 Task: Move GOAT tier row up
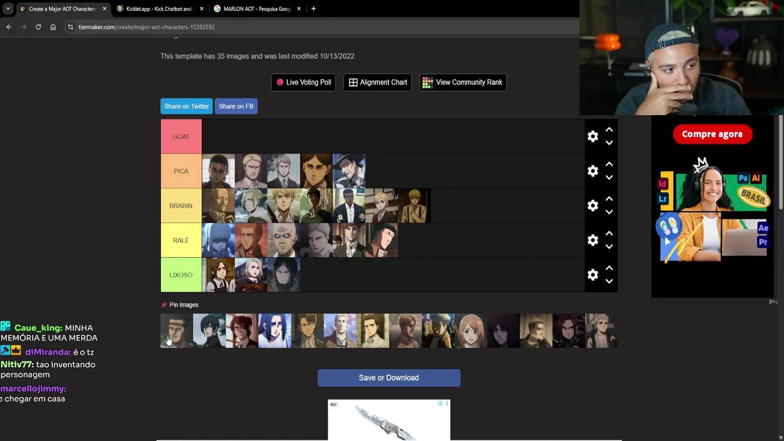tap(609, 130)
